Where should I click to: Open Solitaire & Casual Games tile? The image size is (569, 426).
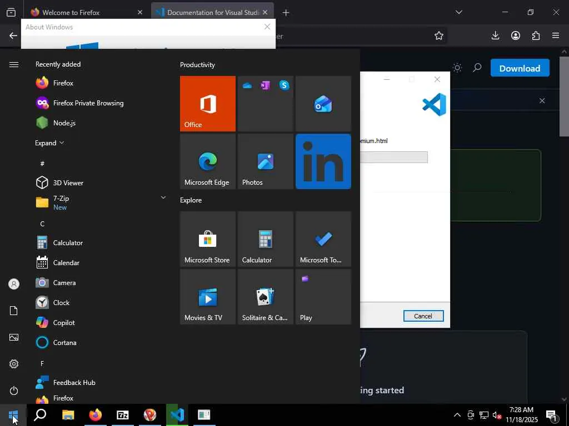pos(265,297)
